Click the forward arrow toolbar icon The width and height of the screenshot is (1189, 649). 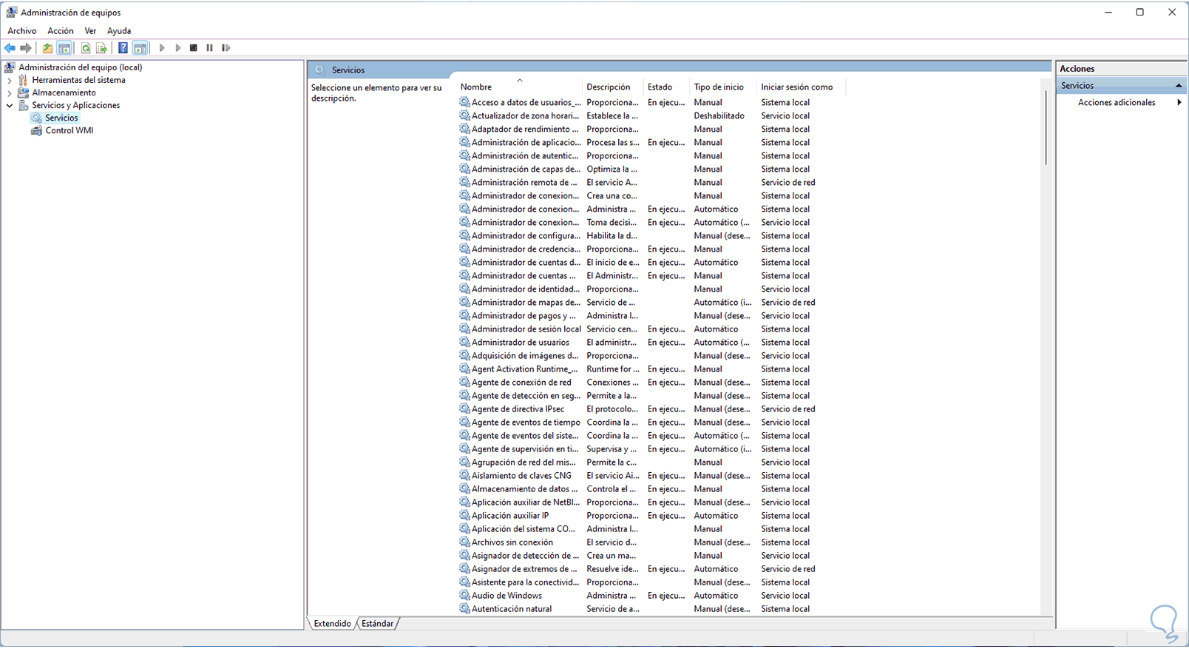pos(26,48)
